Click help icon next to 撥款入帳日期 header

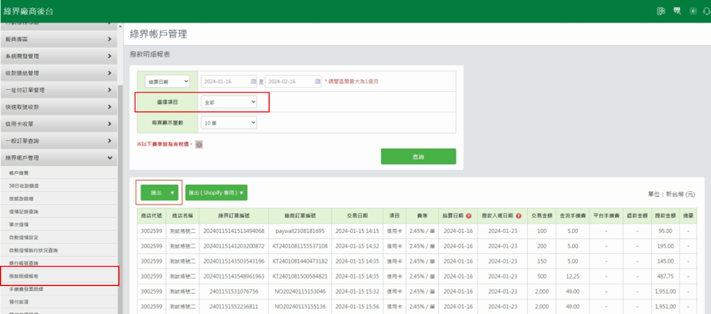(519, 215)
